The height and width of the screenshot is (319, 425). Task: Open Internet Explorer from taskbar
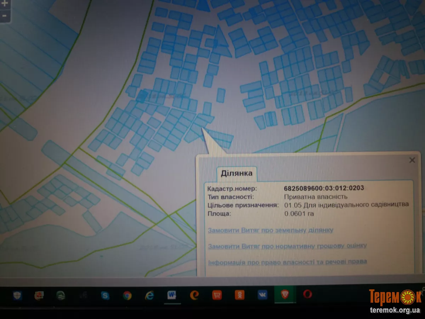(x=149, y=295)
